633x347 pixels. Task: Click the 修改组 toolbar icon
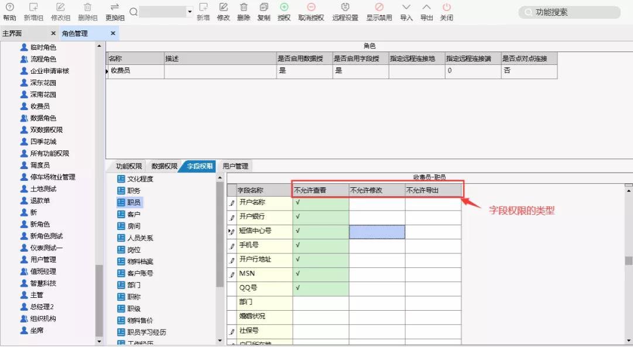[60, 7]
